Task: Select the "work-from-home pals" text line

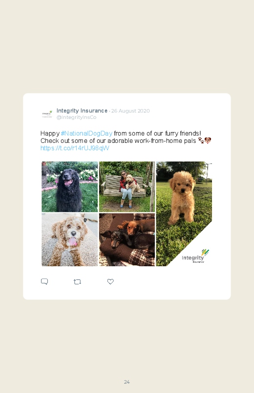Action: tap(165, 140)
